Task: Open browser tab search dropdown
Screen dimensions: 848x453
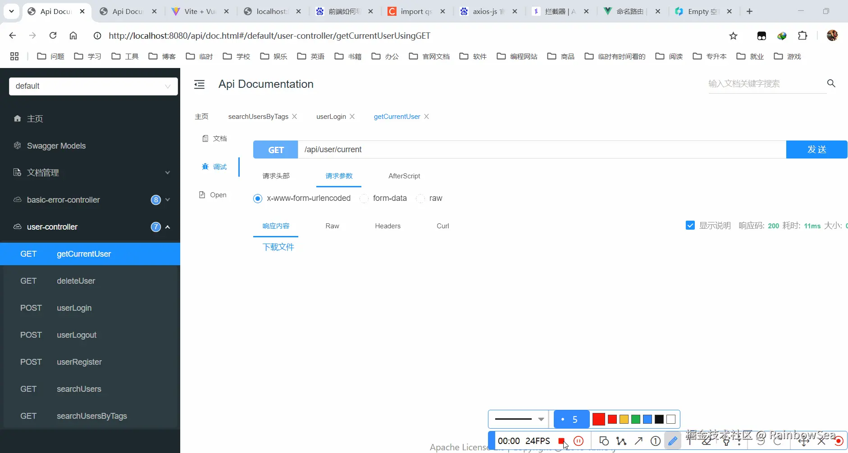Action: click(x=11, y=11)
